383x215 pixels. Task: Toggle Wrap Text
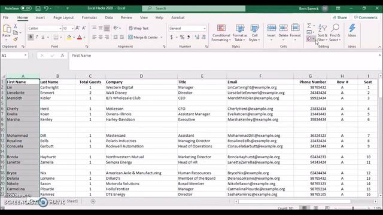138,28
